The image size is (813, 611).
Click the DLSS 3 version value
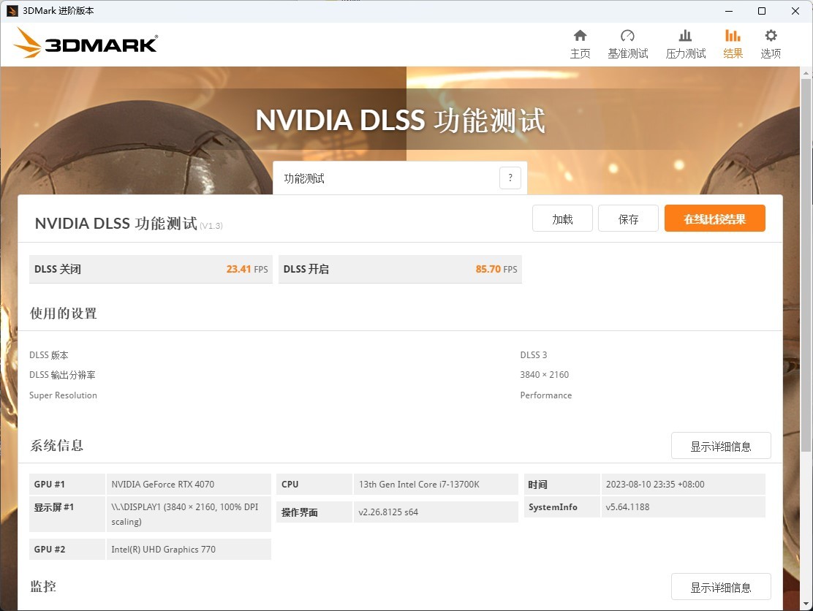click(534, 355)
